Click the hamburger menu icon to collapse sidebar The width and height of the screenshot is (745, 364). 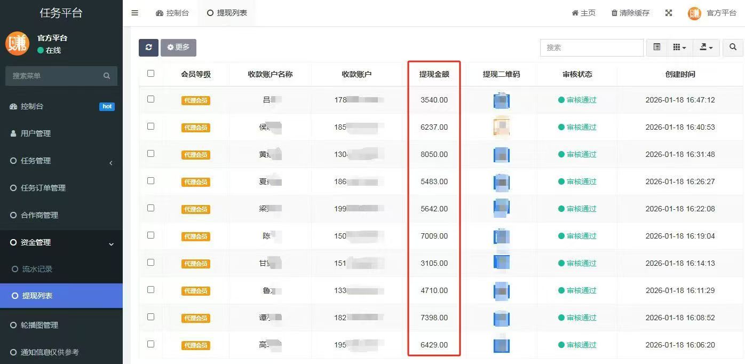tap(134, 13)
